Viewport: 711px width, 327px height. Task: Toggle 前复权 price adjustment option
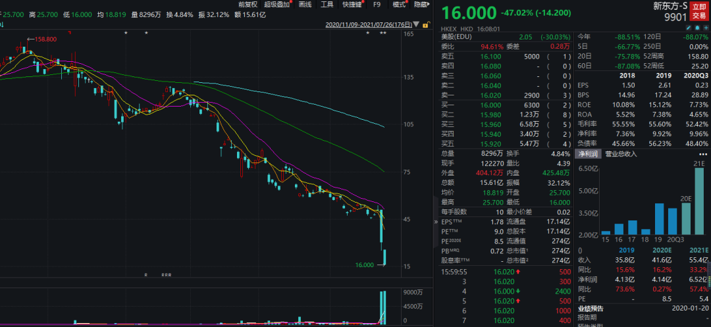point(248,5)
